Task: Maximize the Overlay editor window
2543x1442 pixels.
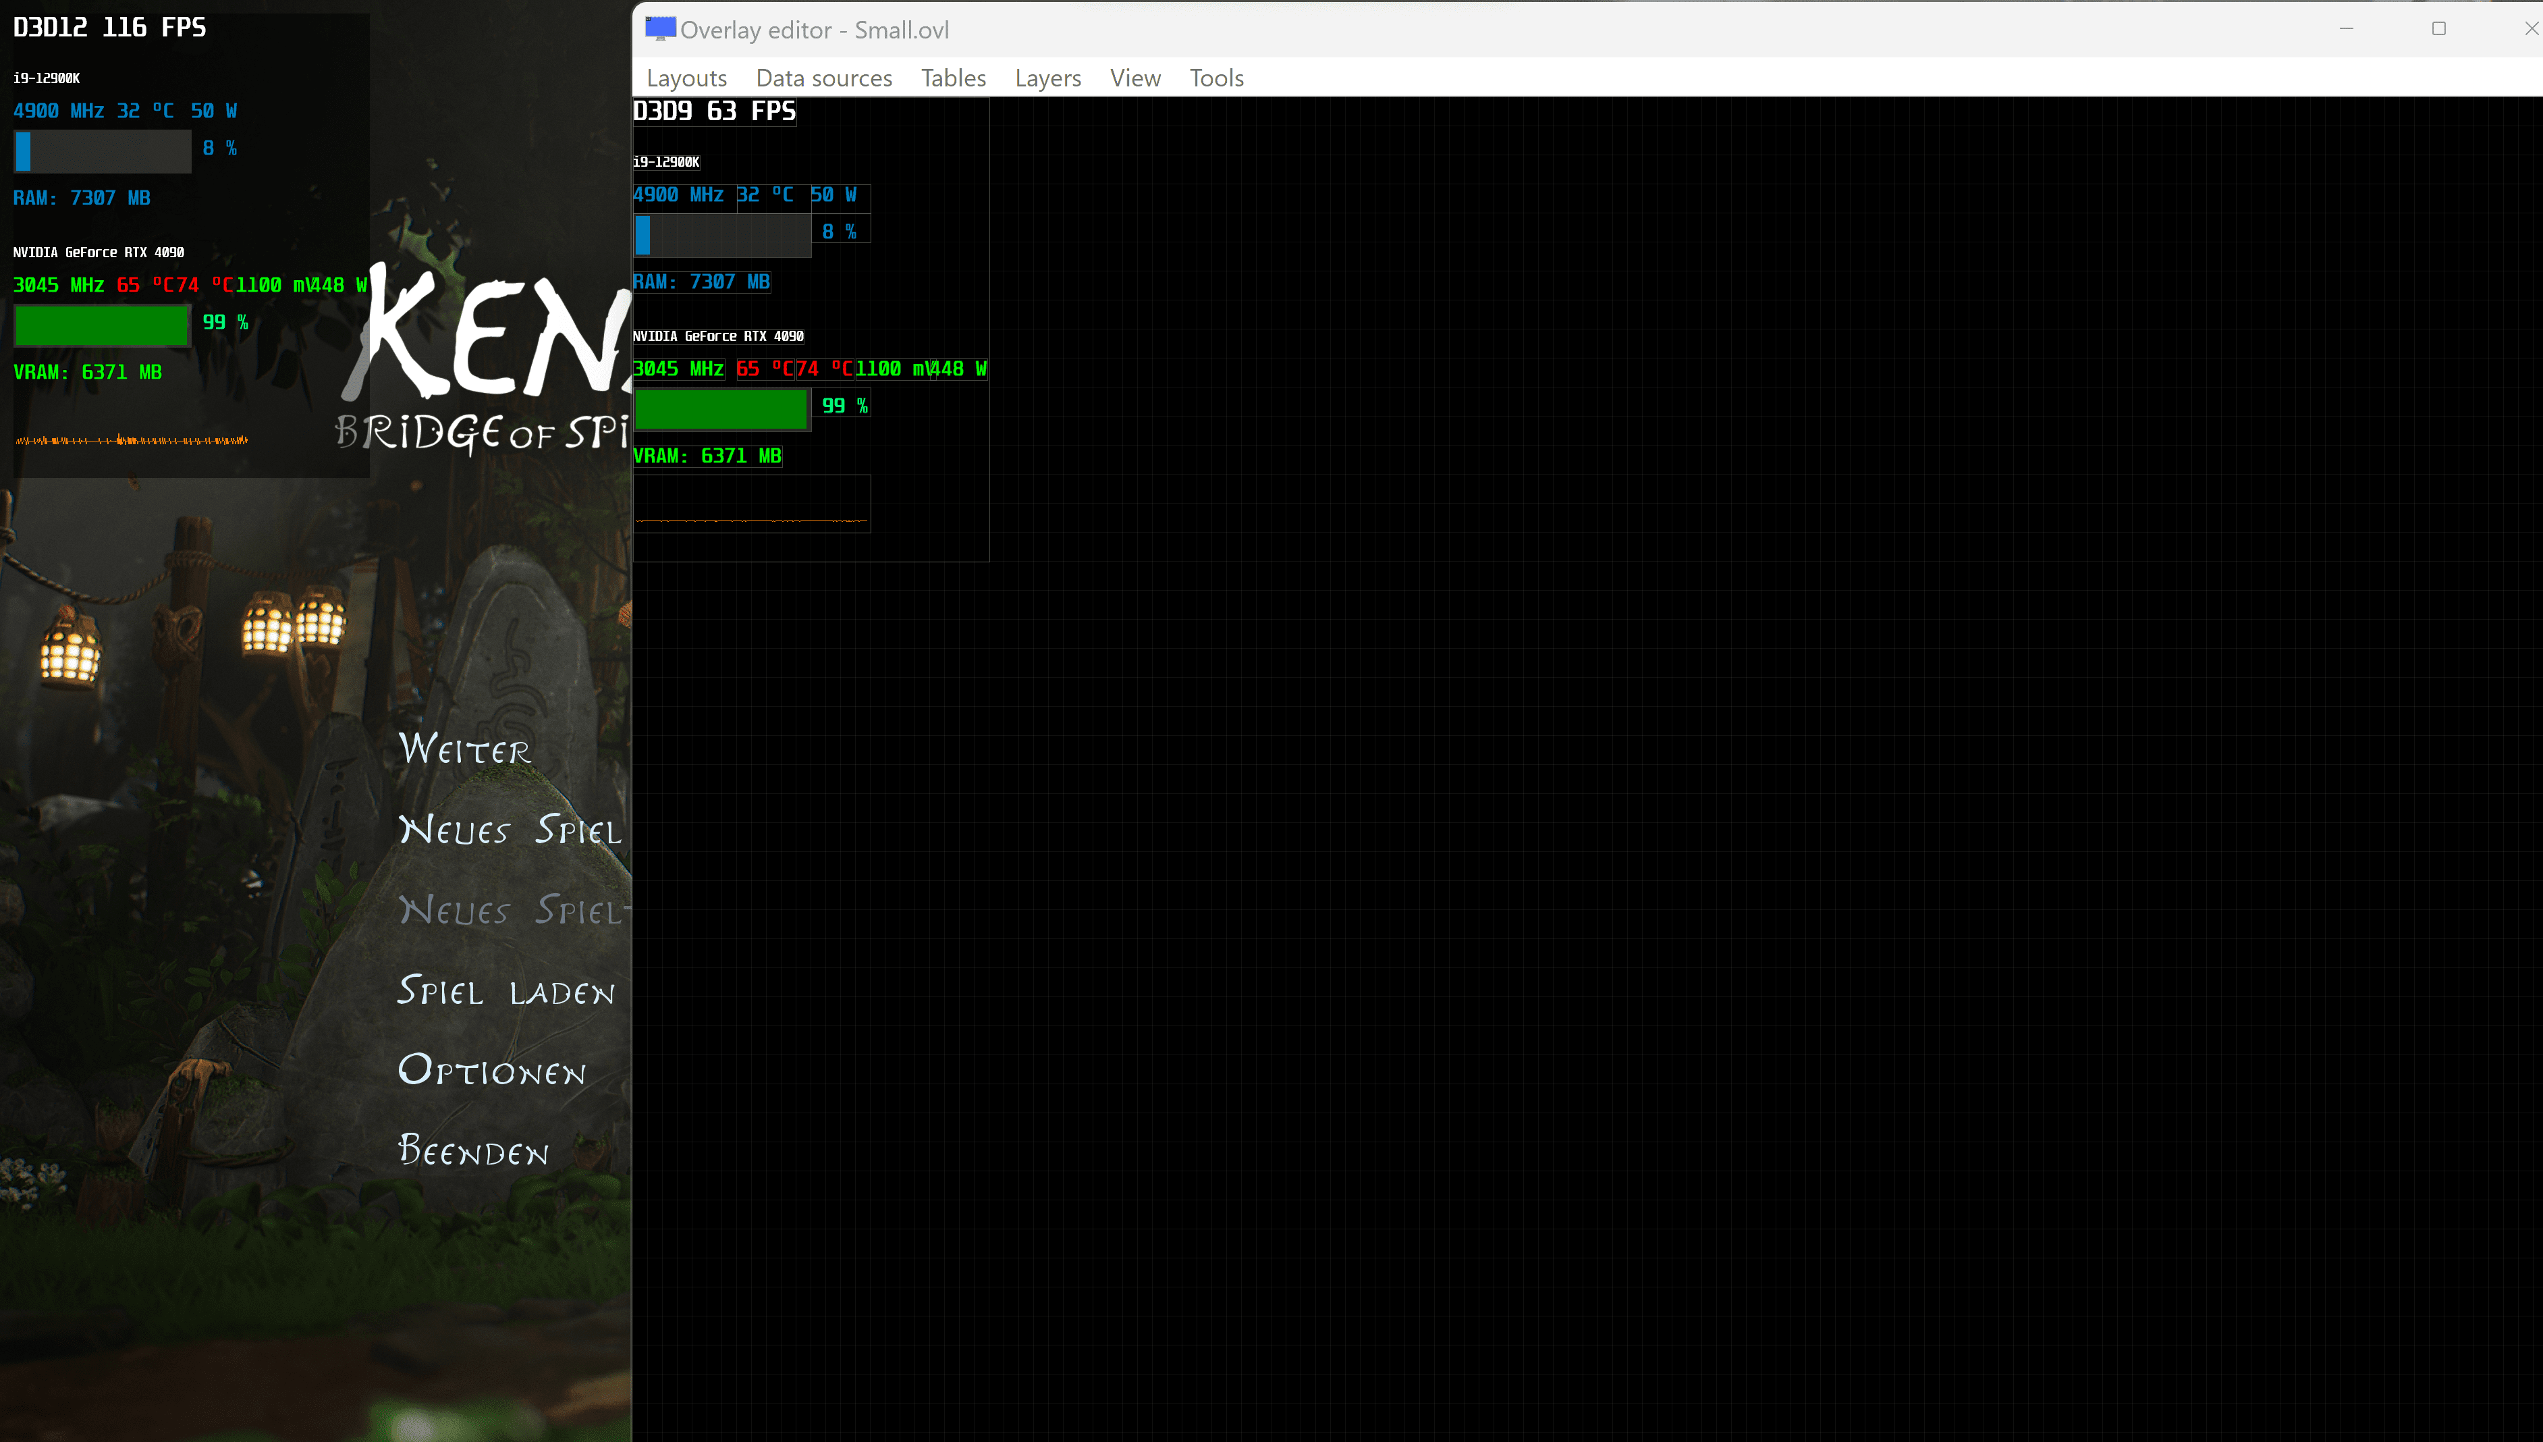Action: [2439, 29]
